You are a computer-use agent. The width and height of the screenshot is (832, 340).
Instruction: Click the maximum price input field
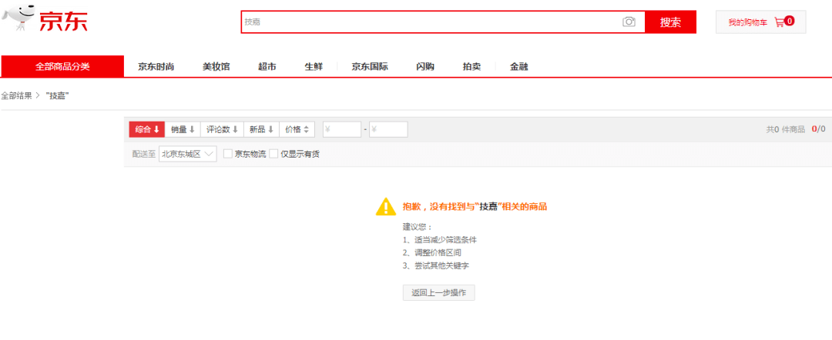click(388, 129)
